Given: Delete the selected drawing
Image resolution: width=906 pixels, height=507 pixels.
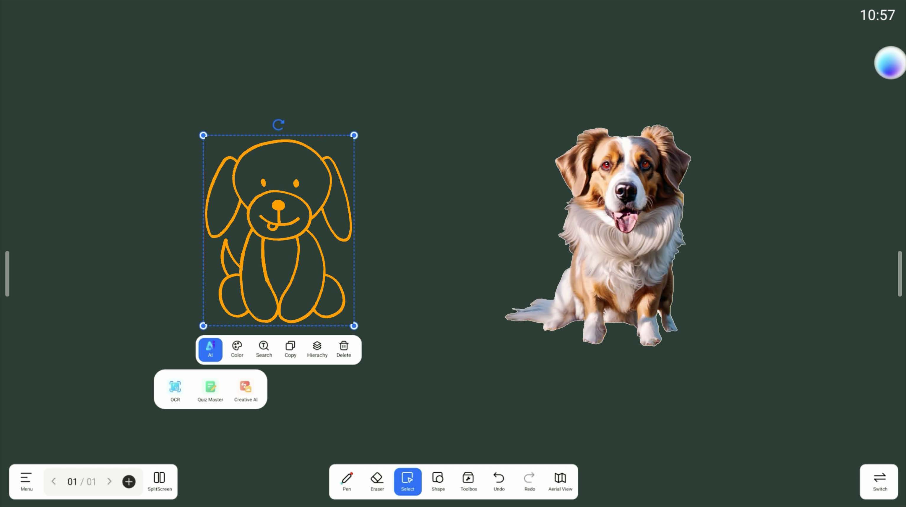Looking at the screenshot, I should pyautogui.click(x=344, y=349).
